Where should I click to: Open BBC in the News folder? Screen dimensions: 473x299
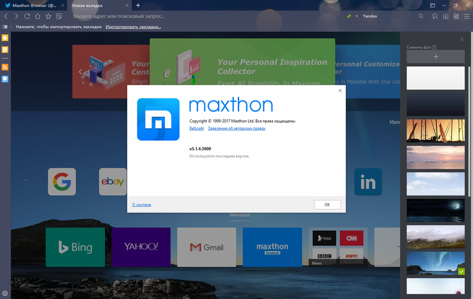click(325, 255)
